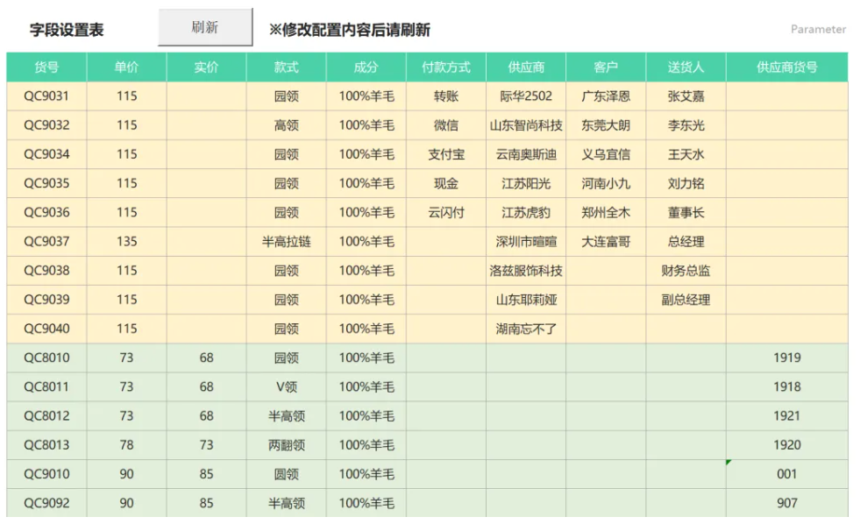The image size is (860, 524).
Task: Select cell QC9037
Action: pos(46,242)
